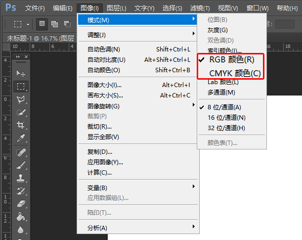Open the 编辑(E) menu
Image resolution: width=302 pixels, height=240 pixels.
click(x=63, y=8)
